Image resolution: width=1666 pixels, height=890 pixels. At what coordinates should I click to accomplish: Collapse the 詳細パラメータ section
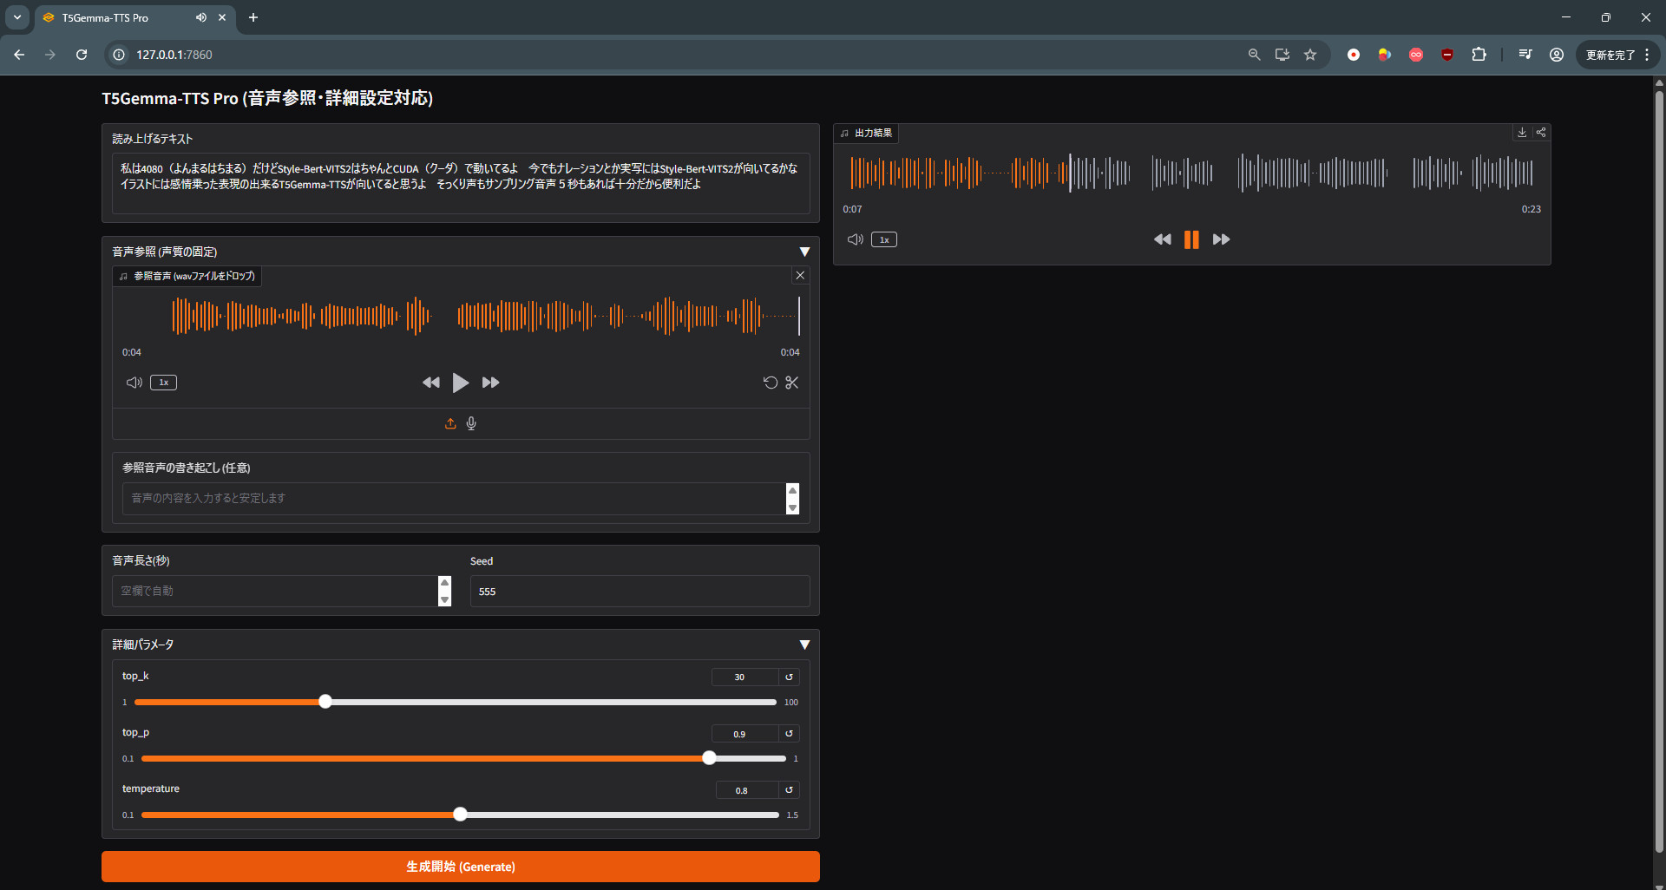pyautogui.click(x=804, y=645)
